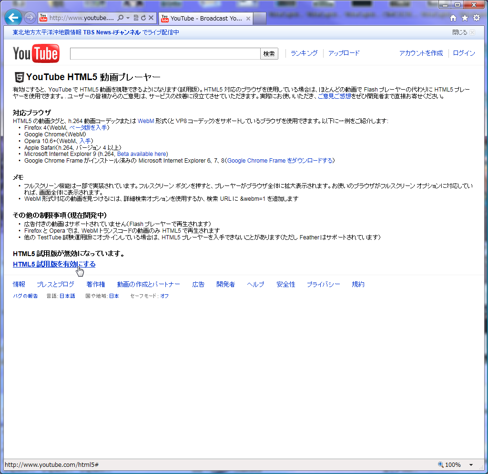This screenshot has width=488, height=474.
Task: Open the 安全性 footer link
Action: tap(286, 284)
